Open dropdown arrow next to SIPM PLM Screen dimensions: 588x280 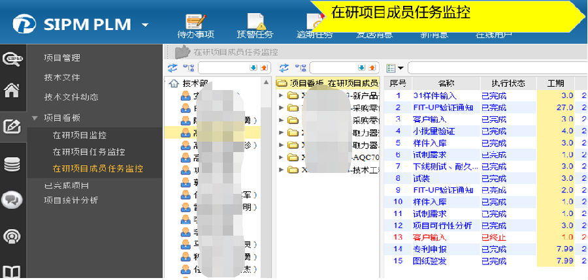click(145, 25)
